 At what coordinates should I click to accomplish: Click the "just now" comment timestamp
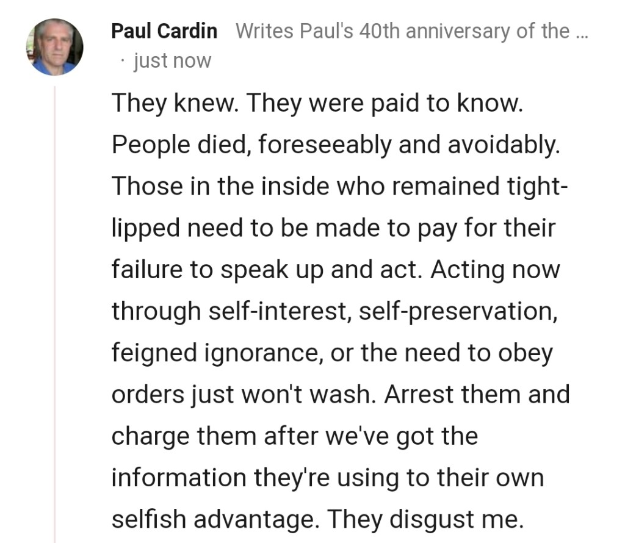point(172,61)
